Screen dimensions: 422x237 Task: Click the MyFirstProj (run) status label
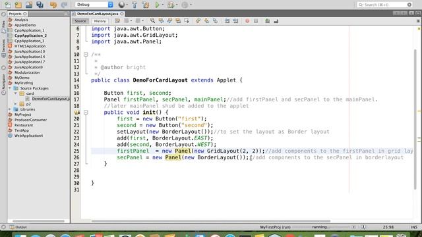275,227
